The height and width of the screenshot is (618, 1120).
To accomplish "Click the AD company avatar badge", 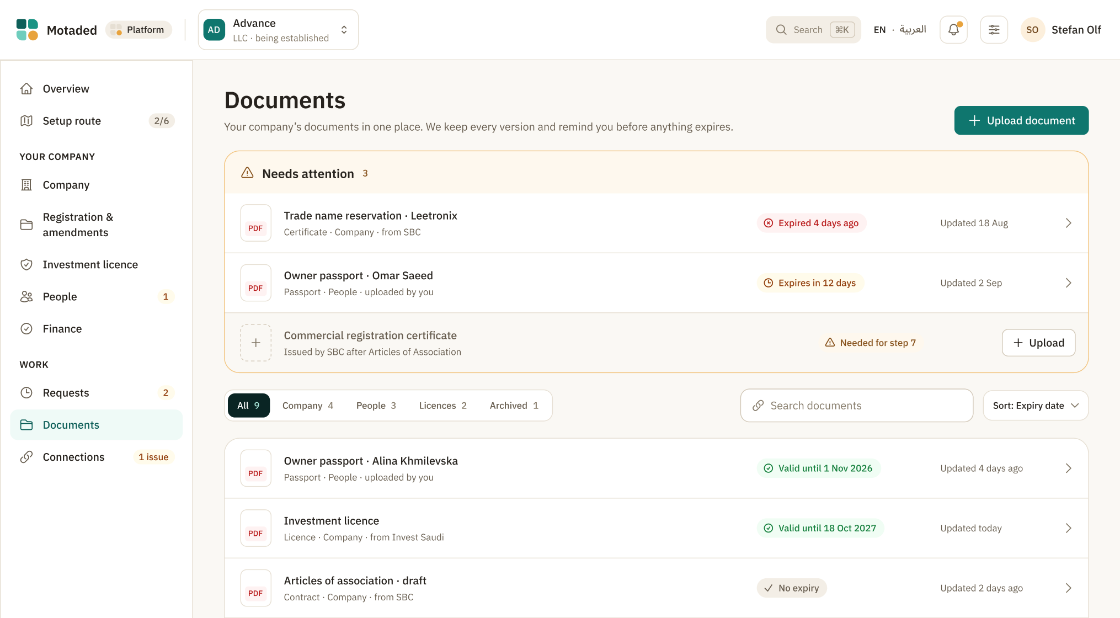I will (x=214, y=30).
